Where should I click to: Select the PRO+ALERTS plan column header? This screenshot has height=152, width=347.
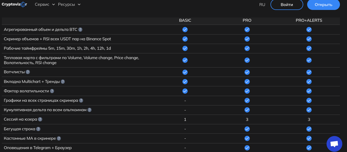click(309, 20)
